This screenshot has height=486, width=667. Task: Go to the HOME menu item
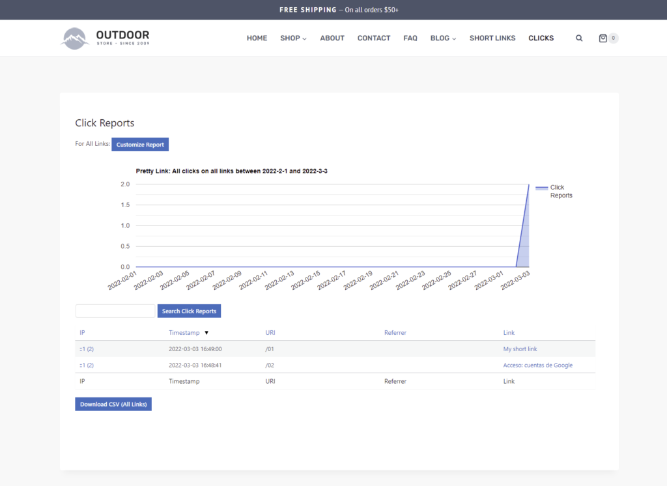257,38
